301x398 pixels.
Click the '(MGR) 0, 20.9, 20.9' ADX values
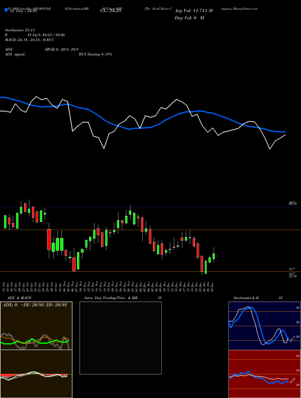pos(61,49)
